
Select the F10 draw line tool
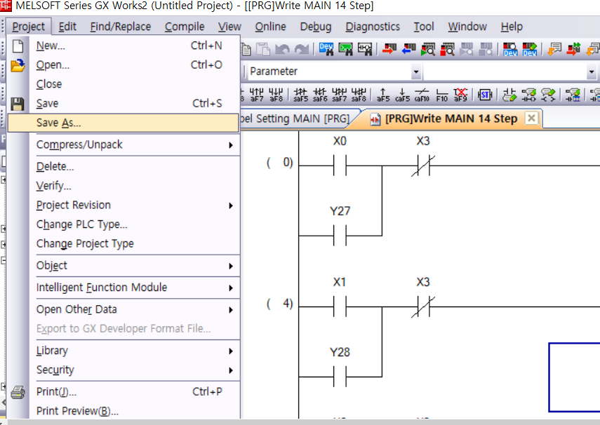441,95
